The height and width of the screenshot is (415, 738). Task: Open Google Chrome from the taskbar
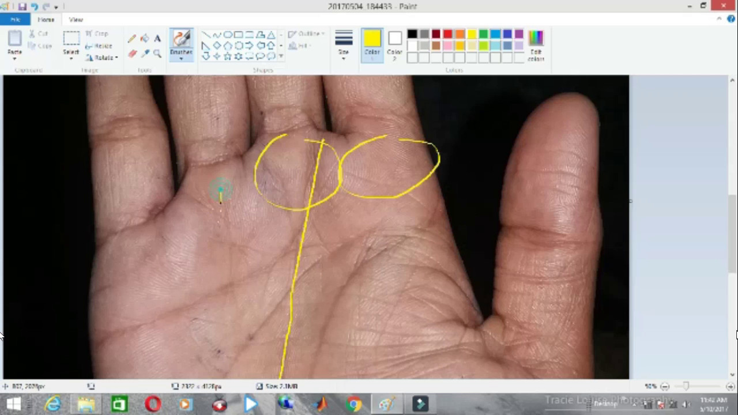coord(354,404)
